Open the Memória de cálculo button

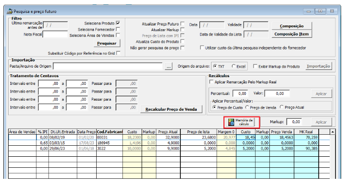click(x=242, y=122)
